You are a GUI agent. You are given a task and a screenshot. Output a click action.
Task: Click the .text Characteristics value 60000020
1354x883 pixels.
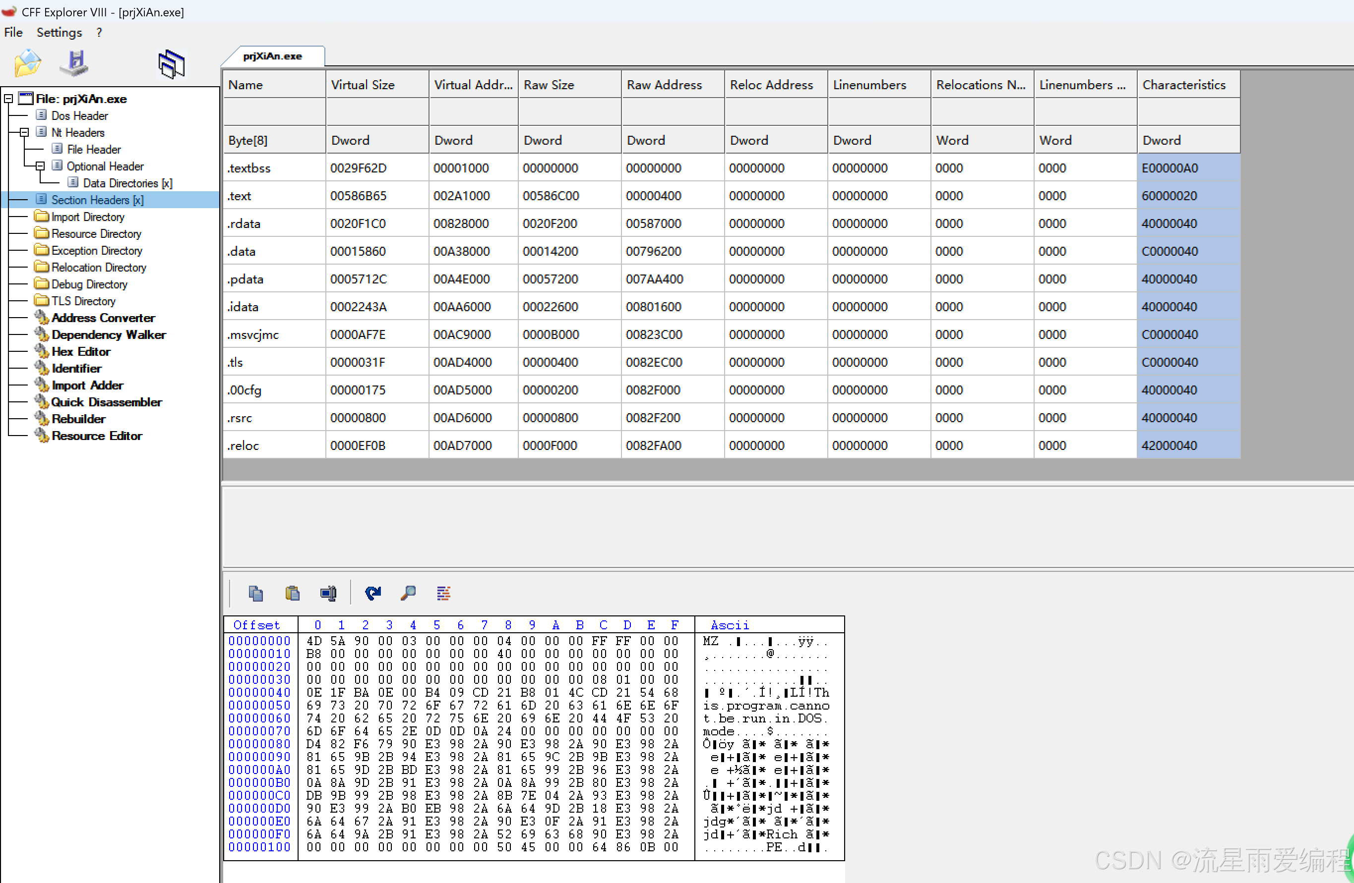click(1169, 196)
